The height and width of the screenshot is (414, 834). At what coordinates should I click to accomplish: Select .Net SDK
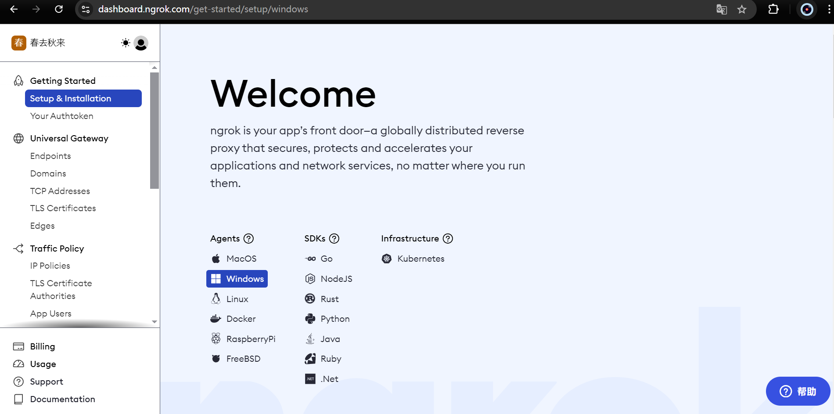(322, 379)
